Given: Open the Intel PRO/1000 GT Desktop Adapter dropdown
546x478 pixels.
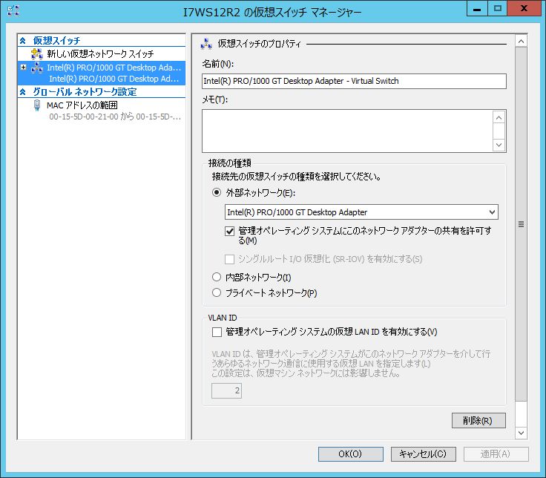Looking at the screenshot, I should click(361, 212).
